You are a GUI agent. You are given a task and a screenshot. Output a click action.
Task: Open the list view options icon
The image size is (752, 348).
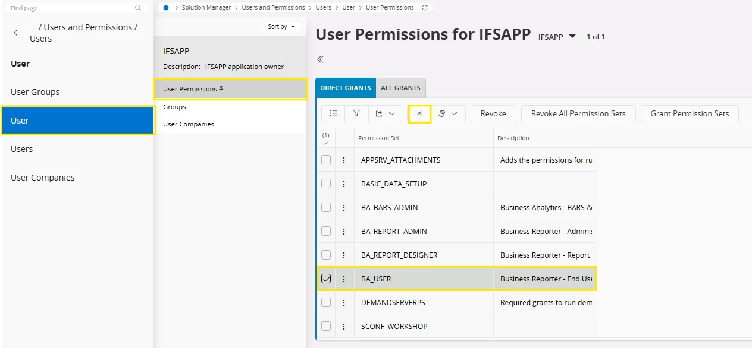pyautogui.click(x=333, y=113)
